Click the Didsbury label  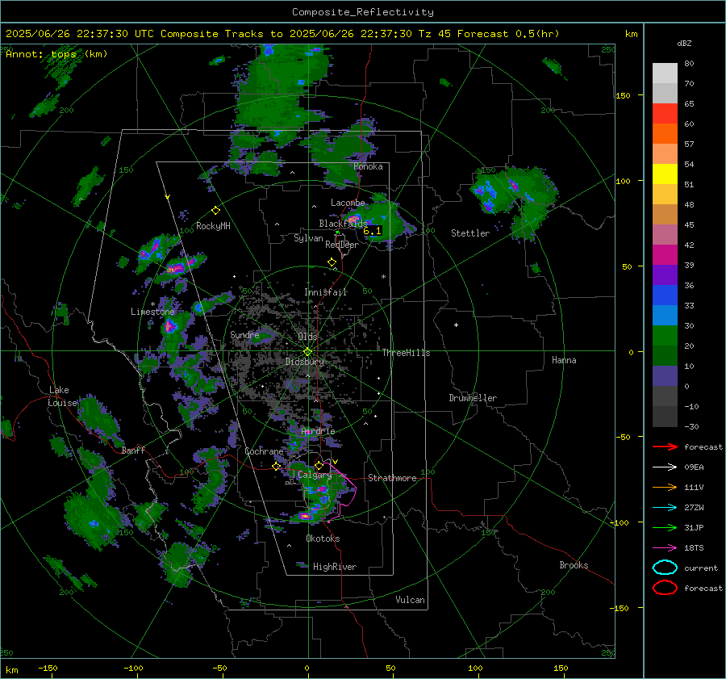(x=305, y=362)
